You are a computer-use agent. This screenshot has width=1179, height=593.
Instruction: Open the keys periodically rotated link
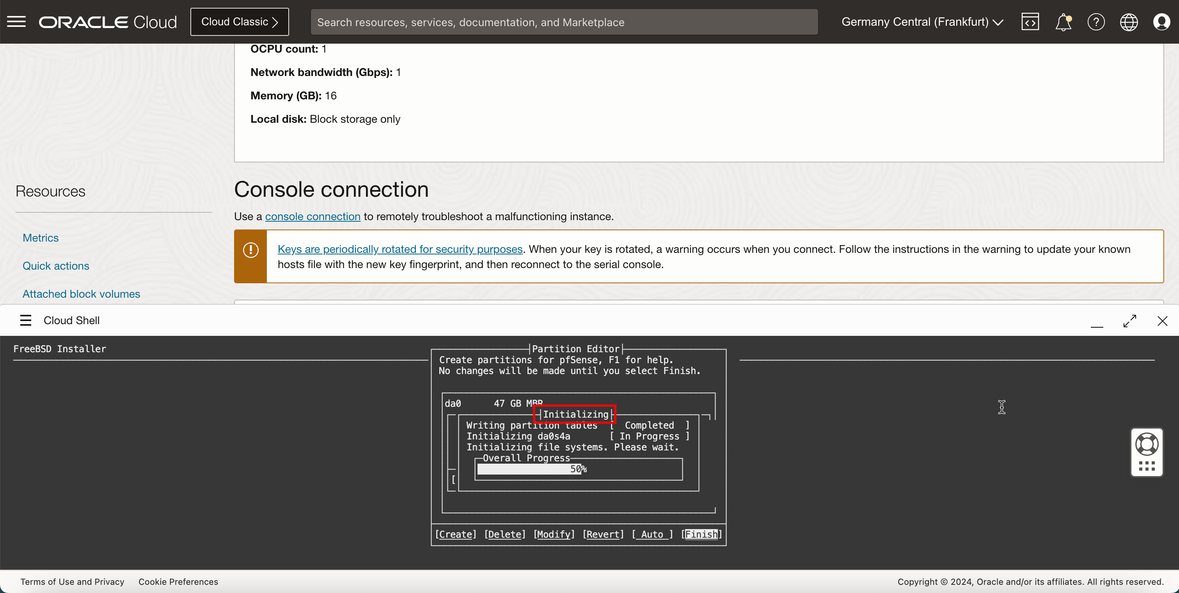pos(400,249)
